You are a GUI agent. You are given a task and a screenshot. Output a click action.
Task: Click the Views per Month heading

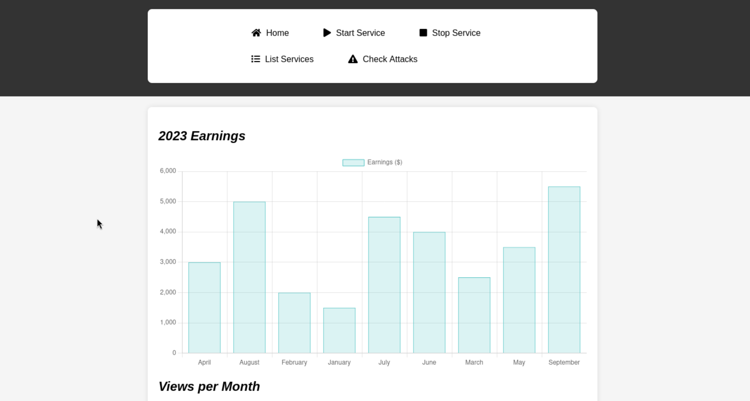(x=209, y=387)
